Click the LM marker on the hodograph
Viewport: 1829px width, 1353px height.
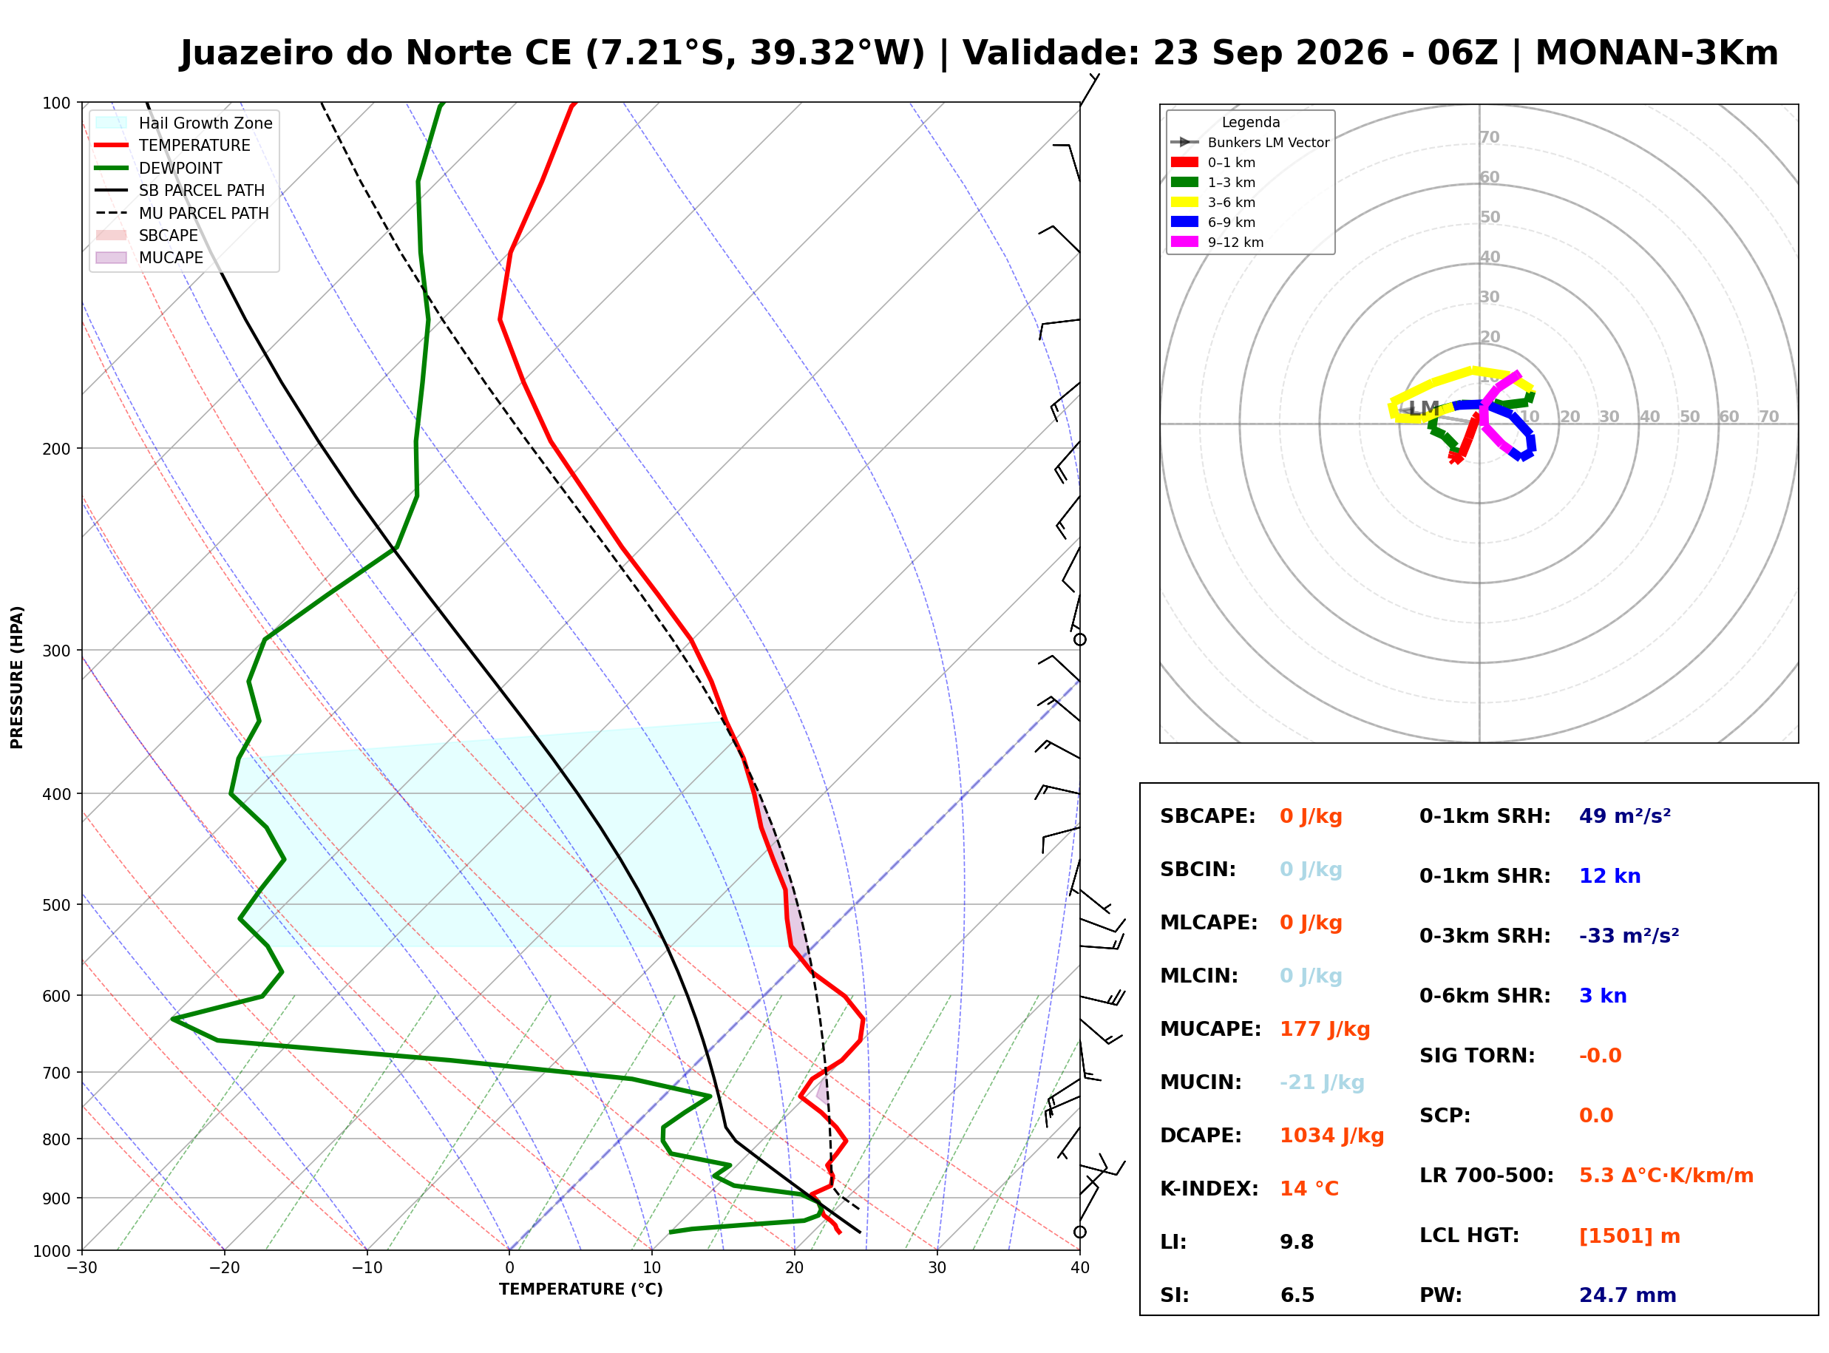[x=1425, y=409]
